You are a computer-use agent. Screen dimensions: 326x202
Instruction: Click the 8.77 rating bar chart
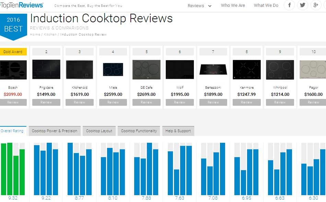(x=79, y=169)
